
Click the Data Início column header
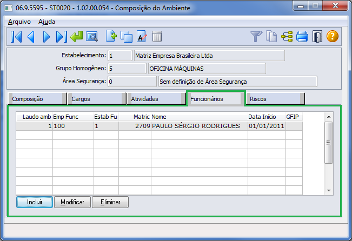click(267, 117)
